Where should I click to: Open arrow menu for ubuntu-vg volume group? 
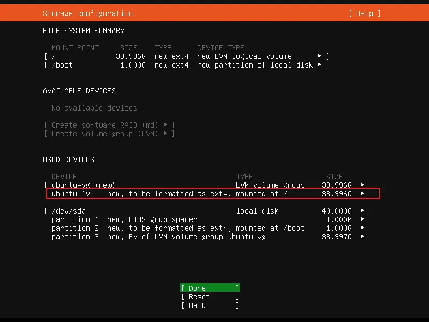point(363,185)
